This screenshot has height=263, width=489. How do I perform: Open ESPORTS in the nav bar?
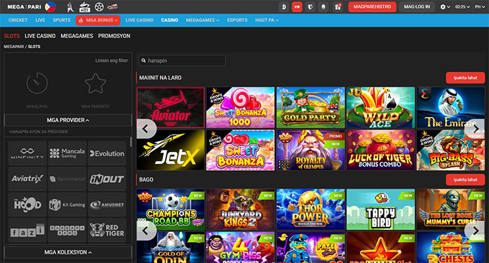[x=237, y=20]
